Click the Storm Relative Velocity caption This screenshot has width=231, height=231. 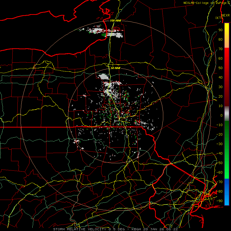point(115,229)
